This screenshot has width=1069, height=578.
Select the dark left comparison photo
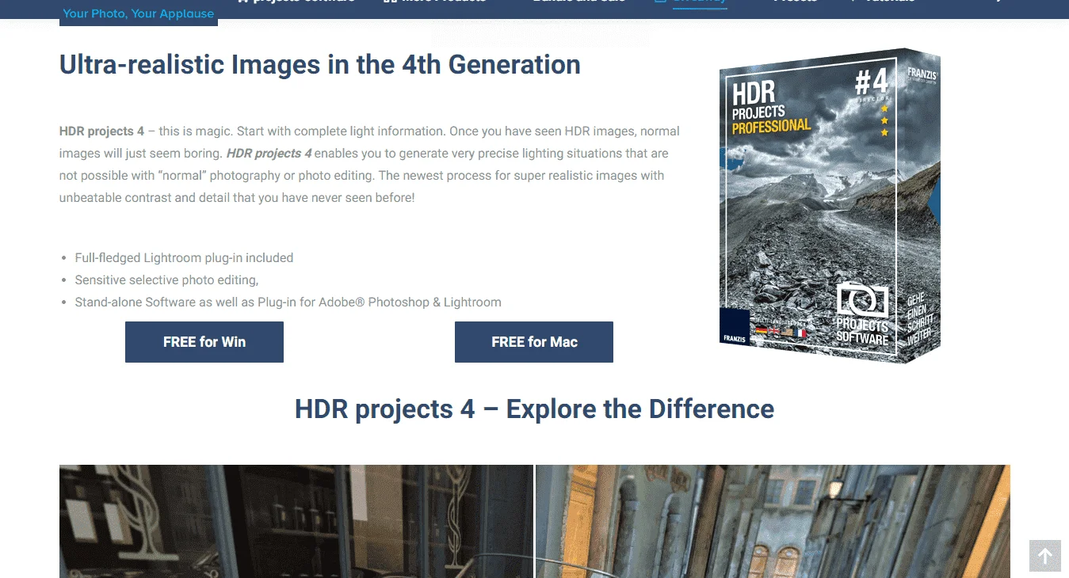point(296,521)
